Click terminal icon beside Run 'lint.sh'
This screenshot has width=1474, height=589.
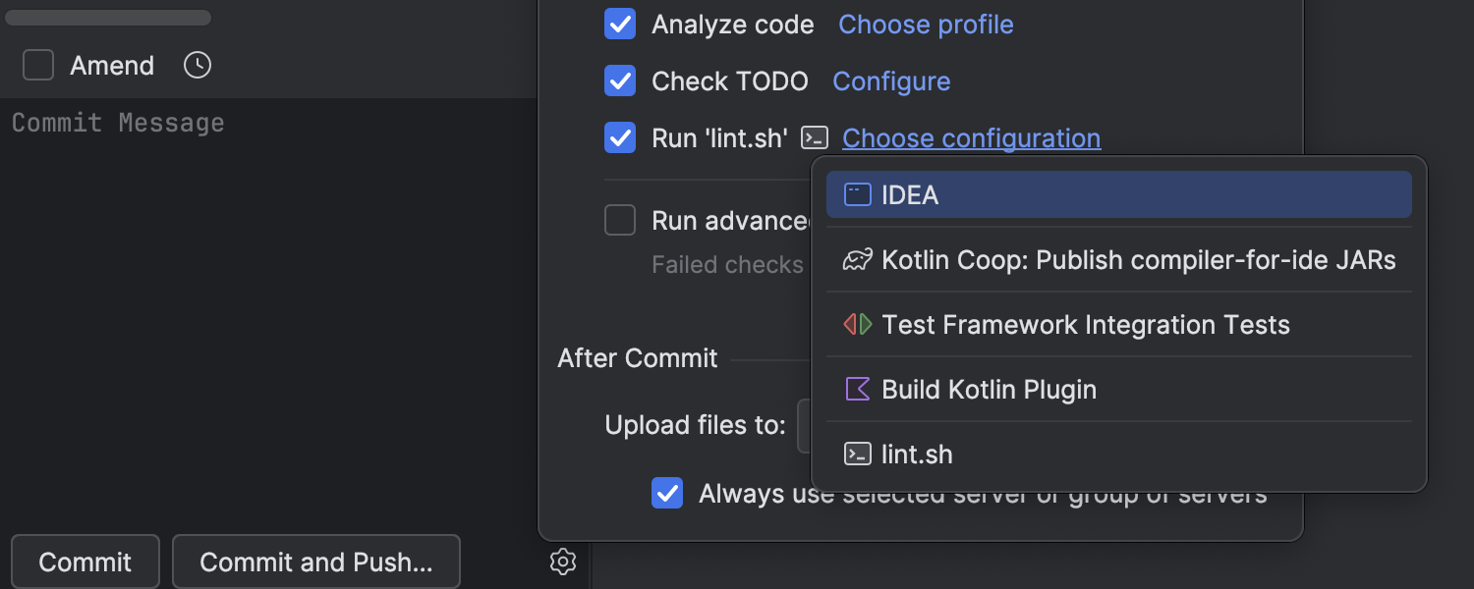815,138
